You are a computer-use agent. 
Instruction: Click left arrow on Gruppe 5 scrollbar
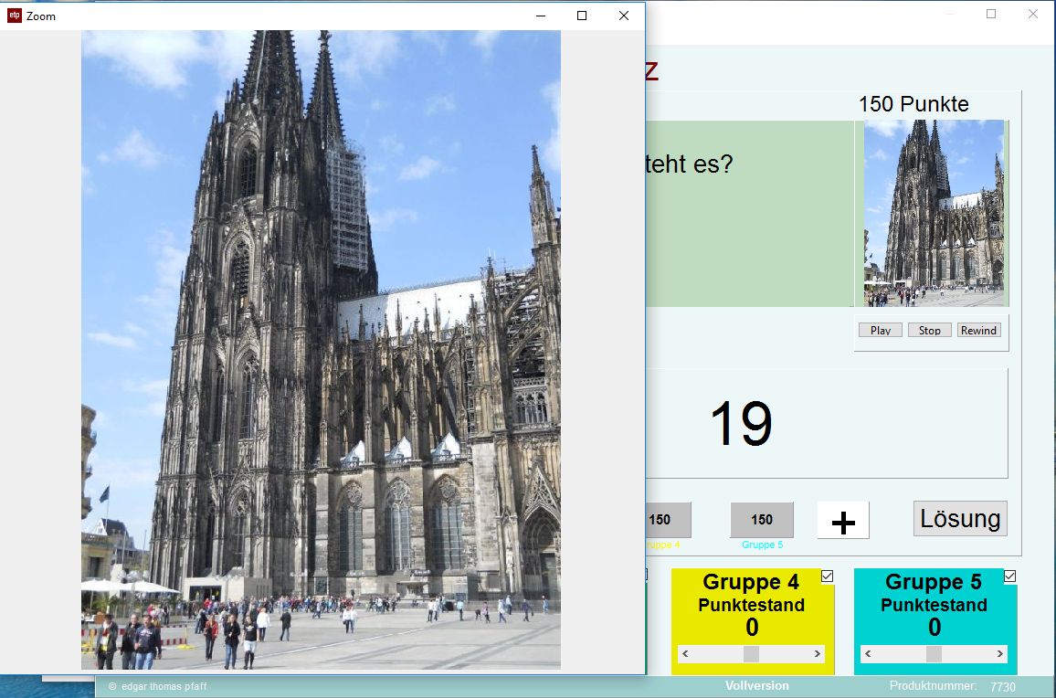[868, 654]
